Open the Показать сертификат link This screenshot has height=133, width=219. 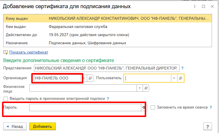[x=29, y=52]
